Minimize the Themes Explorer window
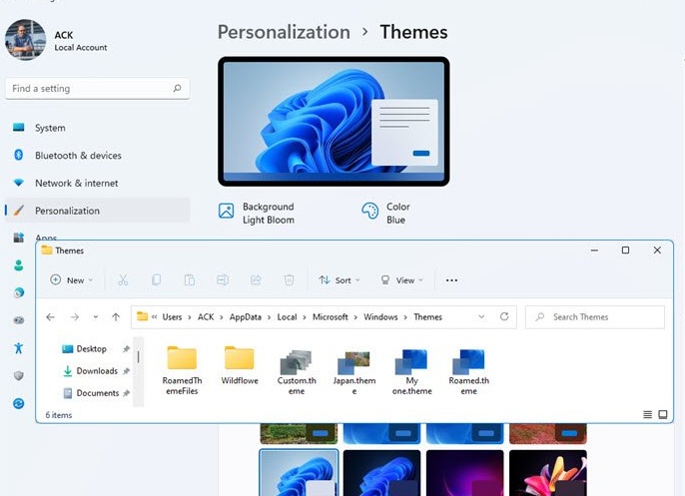Image resolution: width=685 pixels, height=496 pixels. pos(594,250)
